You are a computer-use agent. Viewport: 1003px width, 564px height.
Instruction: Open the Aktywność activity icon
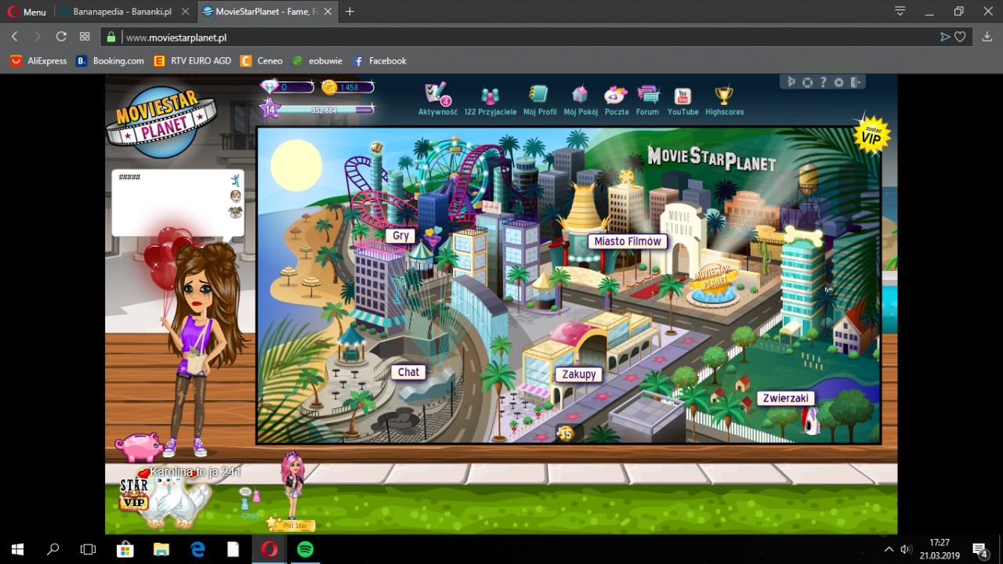click(x=437, y=100)
